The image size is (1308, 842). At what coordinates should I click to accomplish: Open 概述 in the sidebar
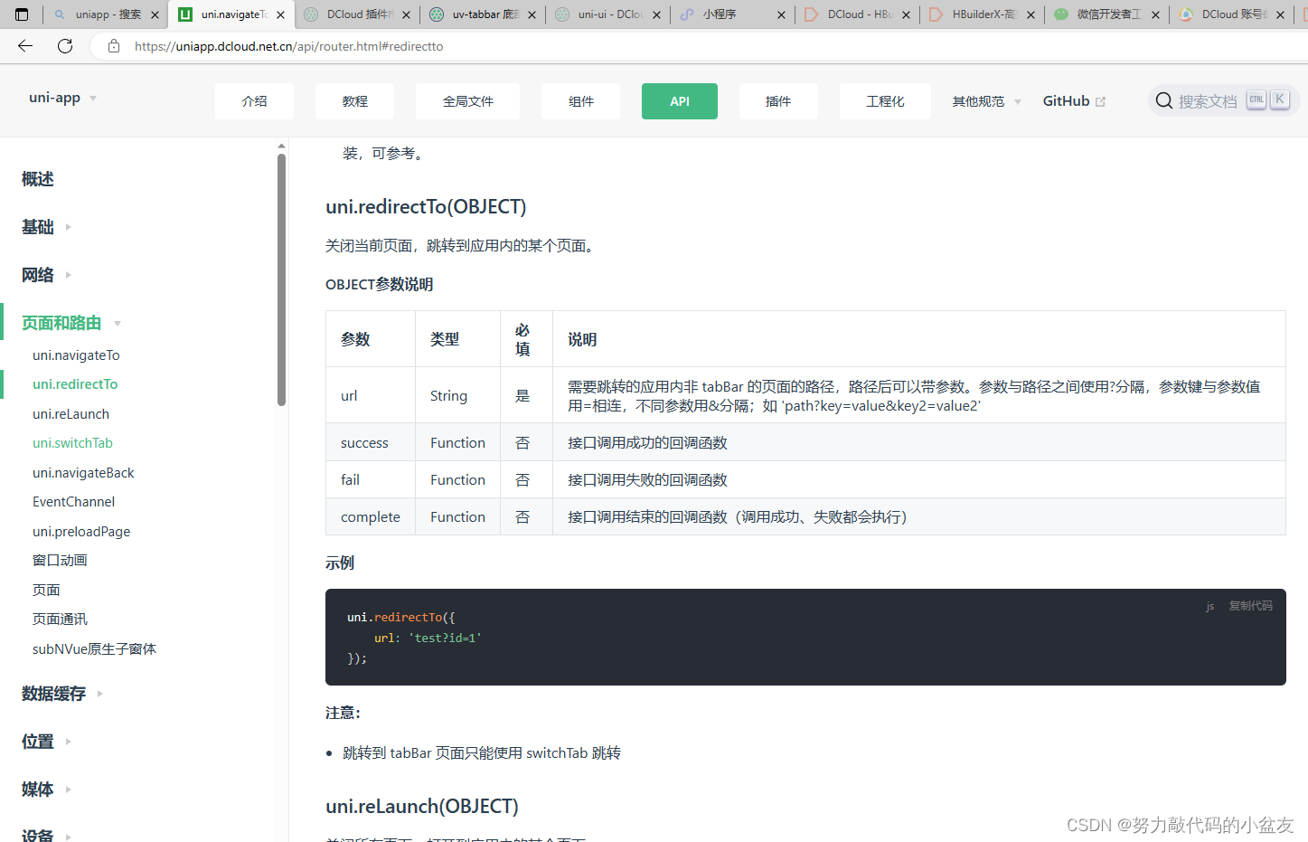[38, 179]
